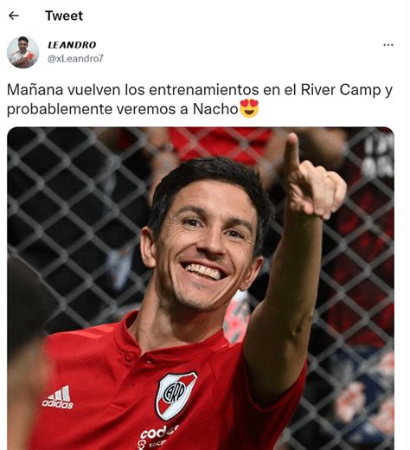Click "River Camp" in the tweet text
The image size is (410, 450).
[341, 90]
